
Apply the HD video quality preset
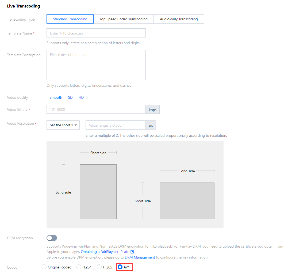tap(81, 97)
